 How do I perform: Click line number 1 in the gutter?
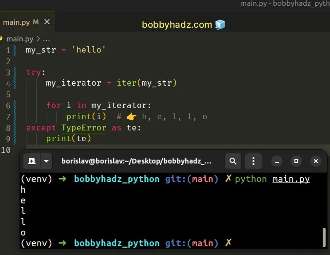pyautogui.click(x=8, y=51)
